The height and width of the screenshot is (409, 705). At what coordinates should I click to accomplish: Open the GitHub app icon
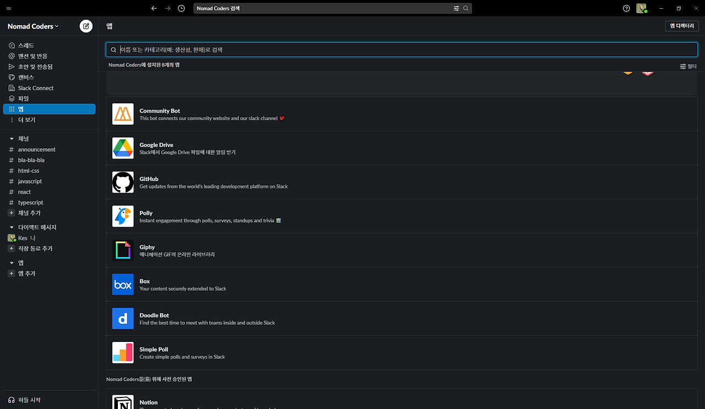pos(123,182)
